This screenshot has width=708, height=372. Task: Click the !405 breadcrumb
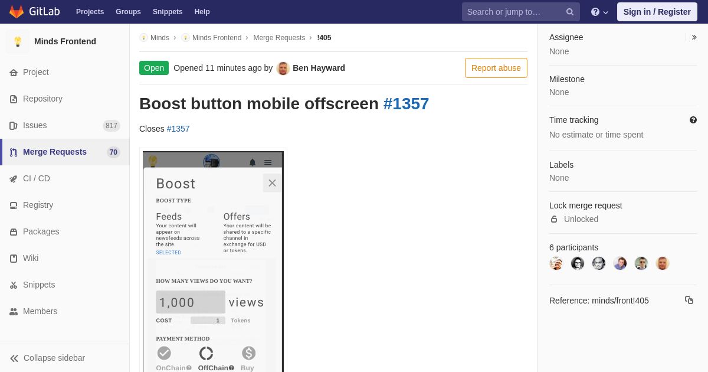(324, 38)
